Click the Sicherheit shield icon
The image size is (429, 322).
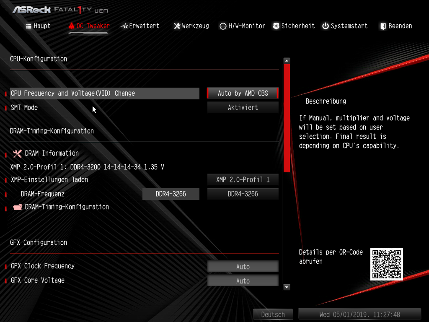tap(276, 26)
